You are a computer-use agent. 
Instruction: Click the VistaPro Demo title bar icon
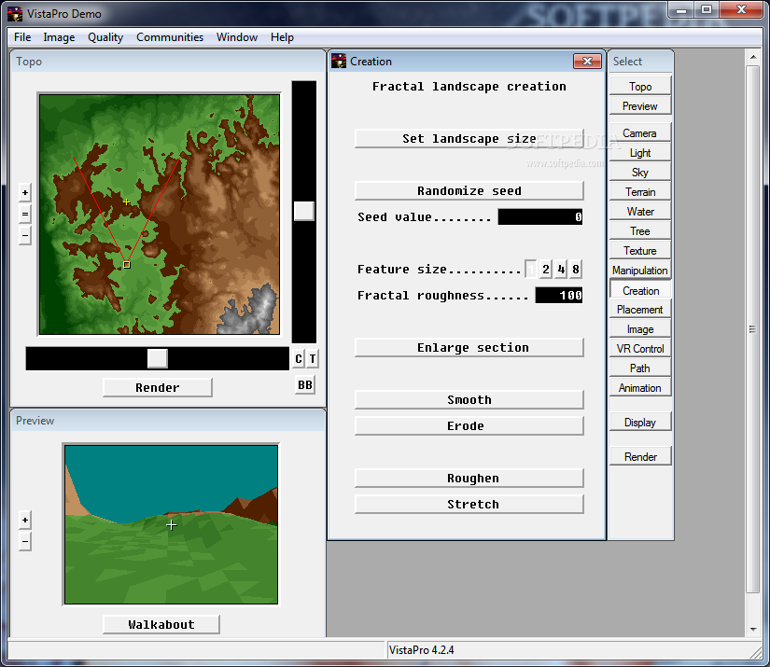tap(15, 14)
